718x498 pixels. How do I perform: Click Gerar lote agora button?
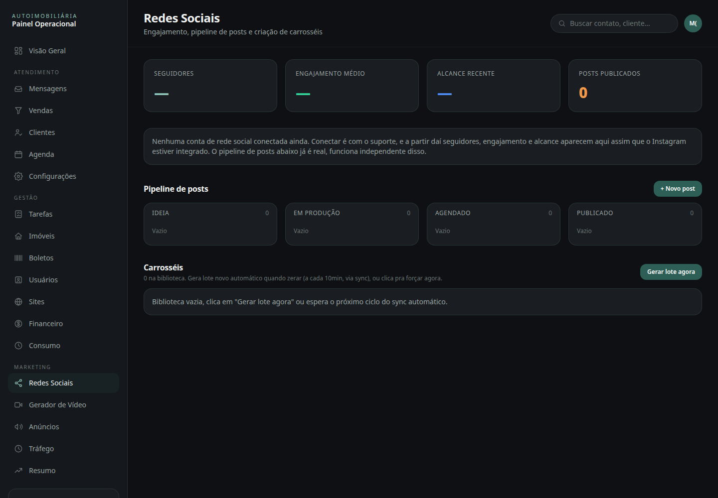(671, 272)
